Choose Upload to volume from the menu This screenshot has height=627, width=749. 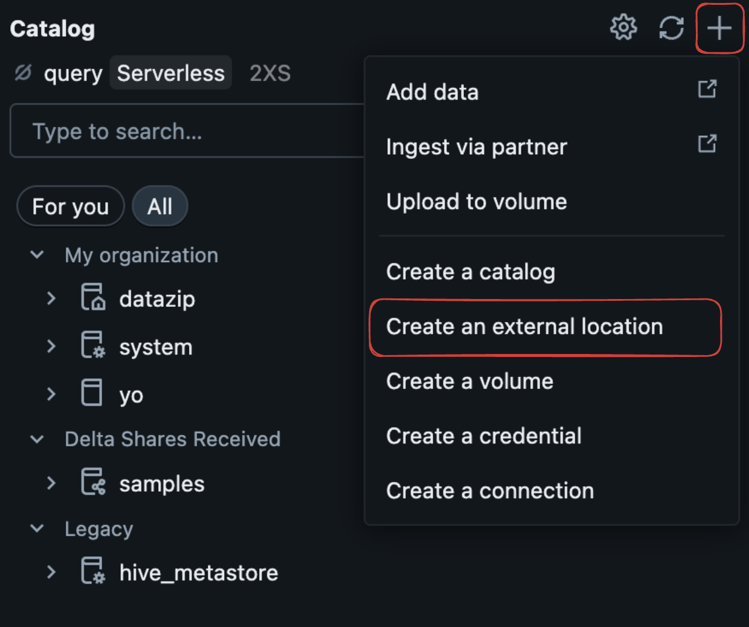[477, 201]
